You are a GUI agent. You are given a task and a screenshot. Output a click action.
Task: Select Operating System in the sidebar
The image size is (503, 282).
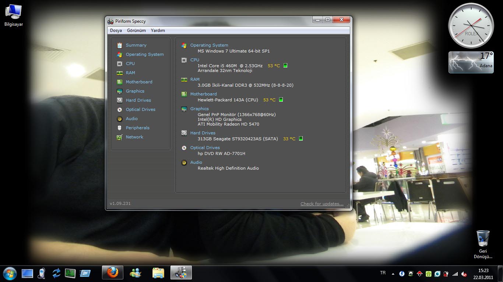pyautogui.click(x=145, y=54)
